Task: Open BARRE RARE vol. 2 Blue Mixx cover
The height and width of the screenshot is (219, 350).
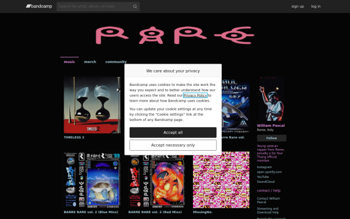Action: click(x=92, y=180)
